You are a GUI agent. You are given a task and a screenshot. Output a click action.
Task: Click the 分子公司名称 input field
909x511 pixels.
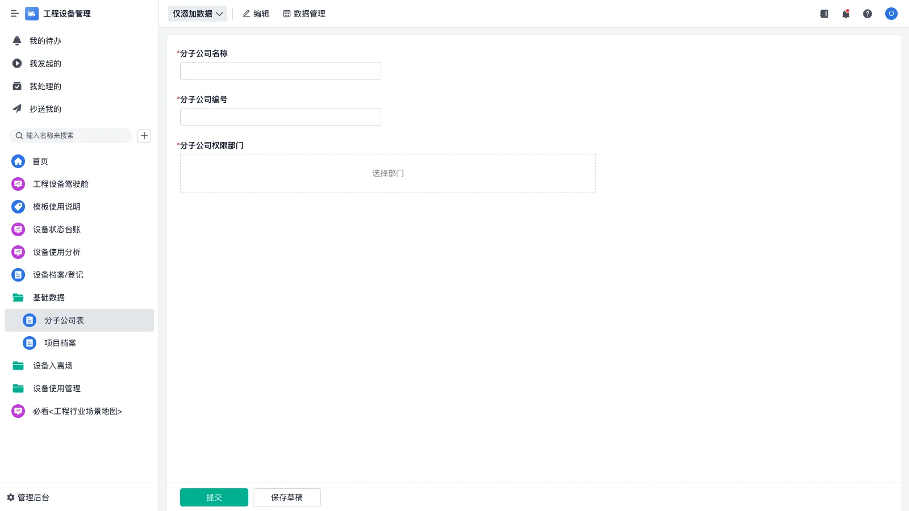[x=281, y=71]
